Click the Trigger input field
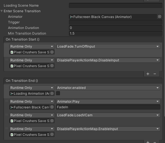 115,22
